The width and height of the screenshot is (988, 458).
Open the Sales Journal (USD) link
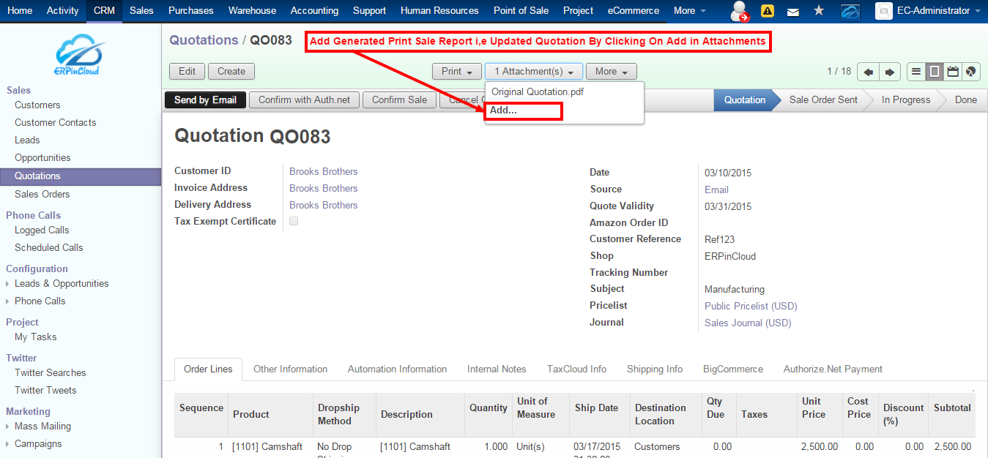point(748,323)
